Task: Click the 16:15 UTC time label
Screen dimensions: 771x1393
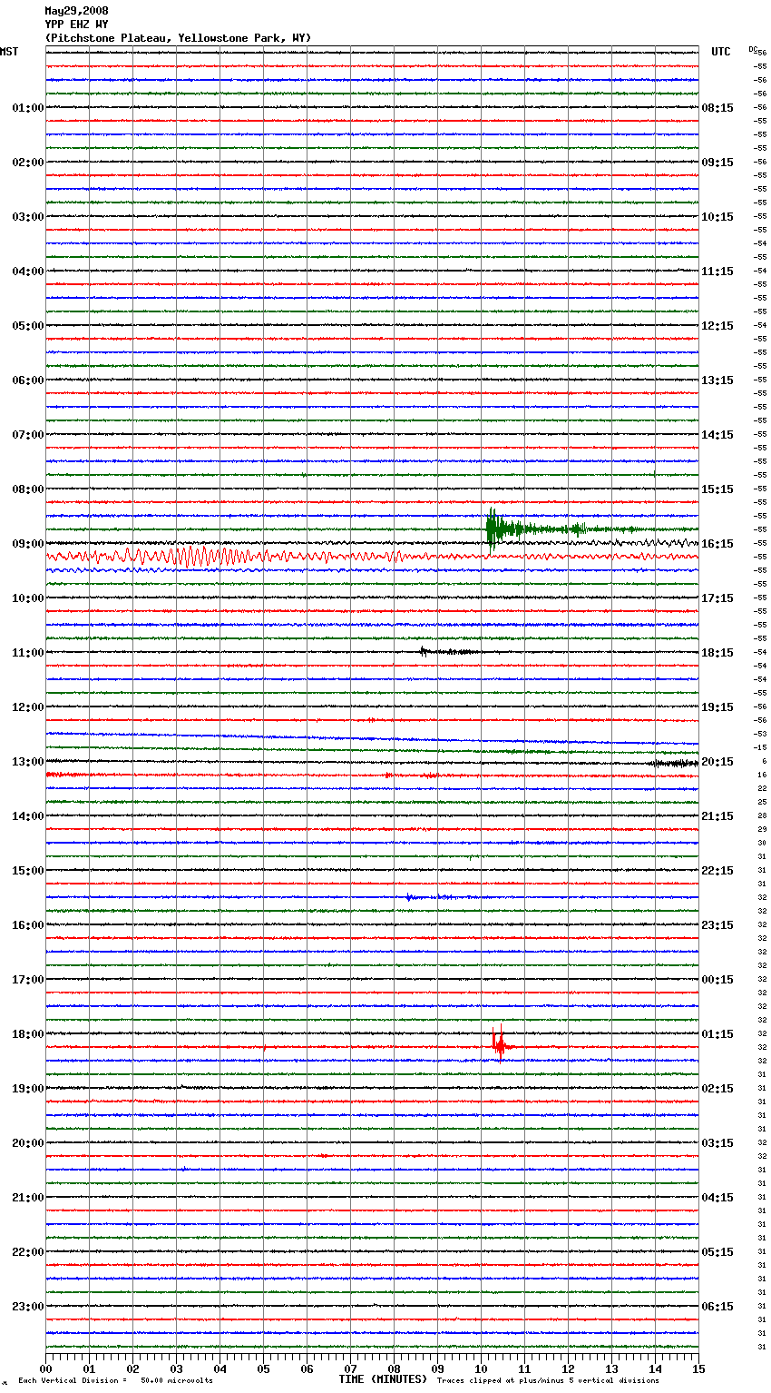Action: click(717, 544)
